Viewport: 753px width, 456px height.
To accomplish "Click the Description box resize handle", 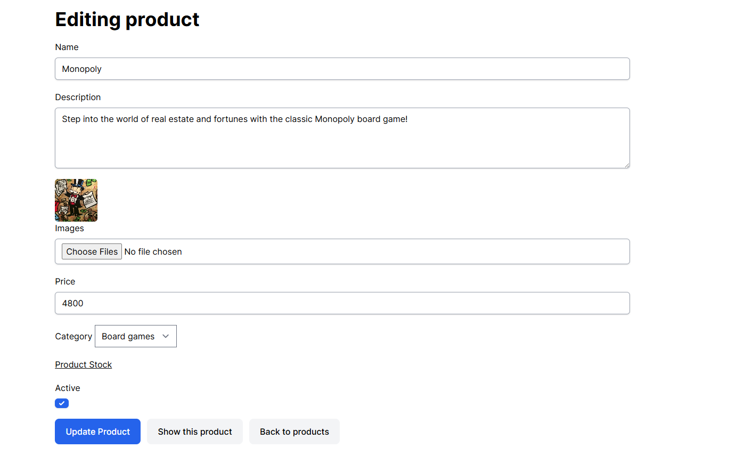I will (x=627, y=165).
